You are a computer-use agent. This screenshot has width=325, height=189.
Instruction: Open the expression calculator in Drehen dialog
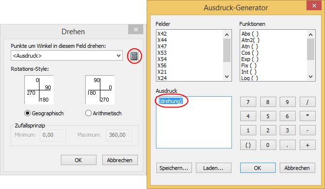(x=134, y=56)
